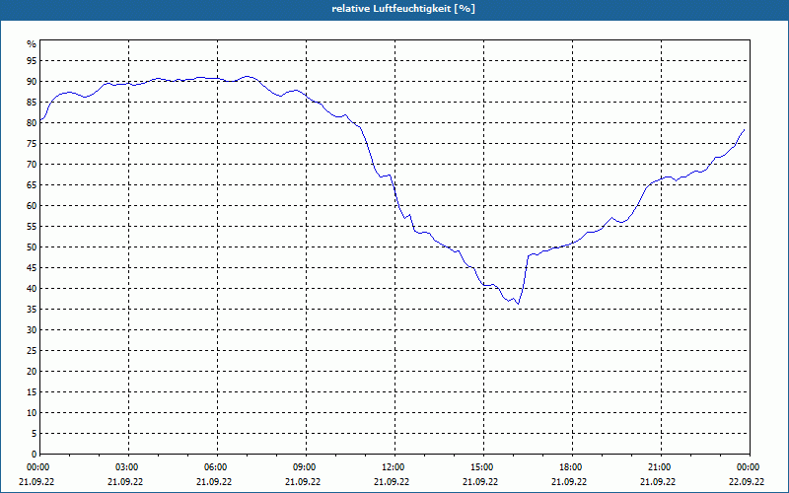The height and width of the screenshot is (493, 789).
Task: Click the 50 y-axis label
Action: coord(32,247)
